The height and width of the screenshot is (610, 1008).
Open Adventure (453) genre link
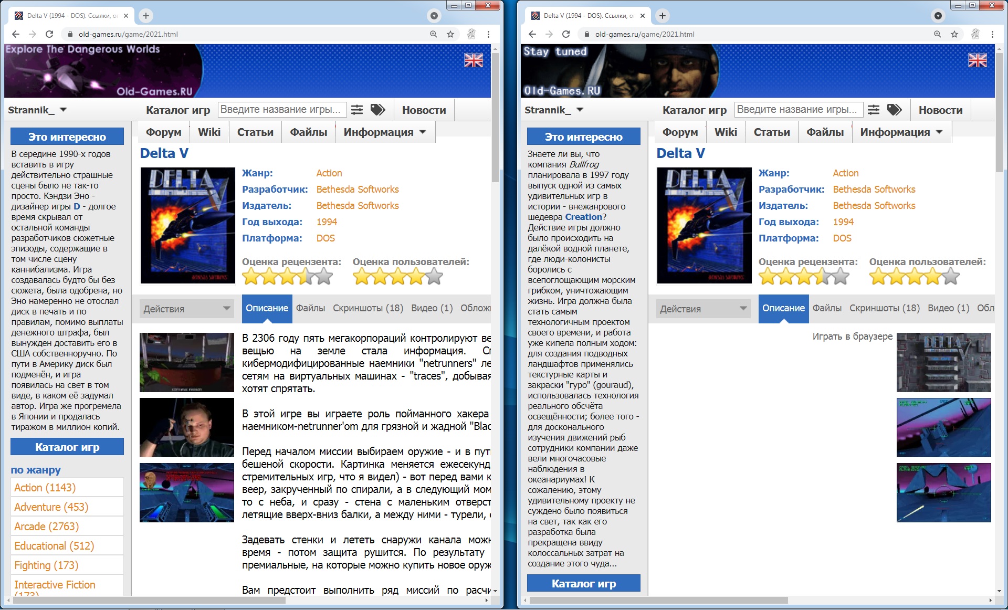(x=51, y=507)
